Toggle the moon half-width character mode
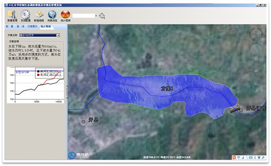 243,158
